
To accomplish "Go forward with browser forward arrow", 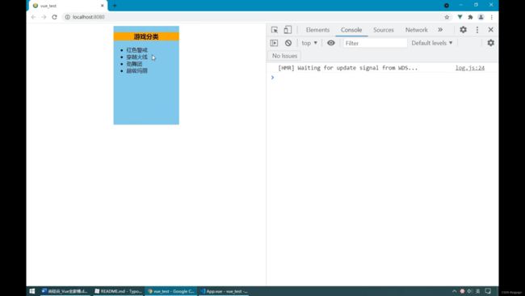I will [44, 17].
